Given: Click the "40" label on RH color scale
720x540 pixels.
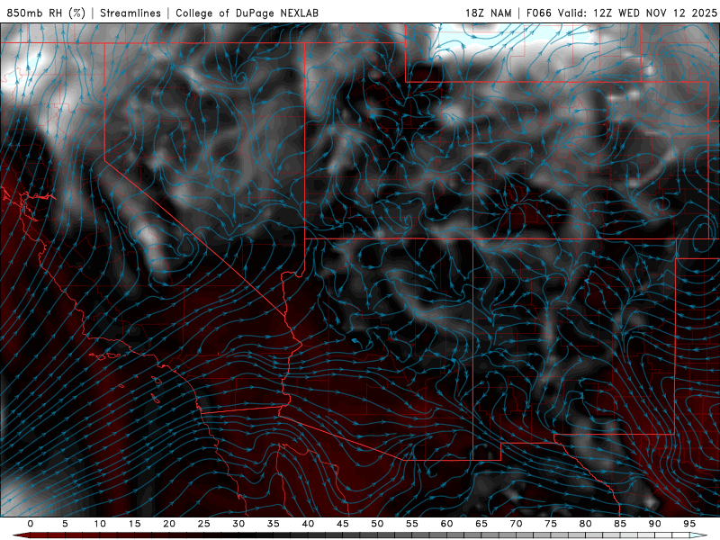Looking at the screenshot, I should click(308, 524).
